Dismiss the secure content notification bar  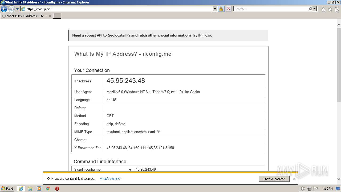(x=294, y=179)
